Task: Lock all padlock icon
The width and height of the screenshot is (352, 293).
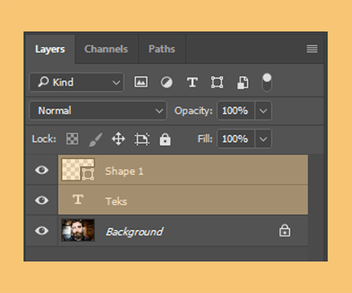Action: (x=165, y=139)
